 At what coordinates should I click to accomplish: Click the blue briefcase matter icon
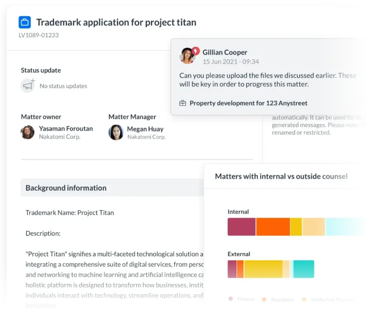[24, 22]
